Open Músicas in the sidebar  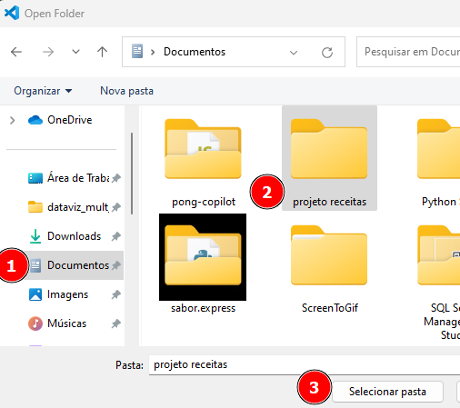point(57,323)
